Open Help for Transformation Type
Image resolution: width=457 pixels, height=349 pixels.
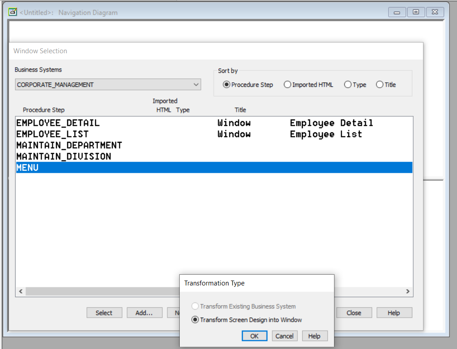314,336
